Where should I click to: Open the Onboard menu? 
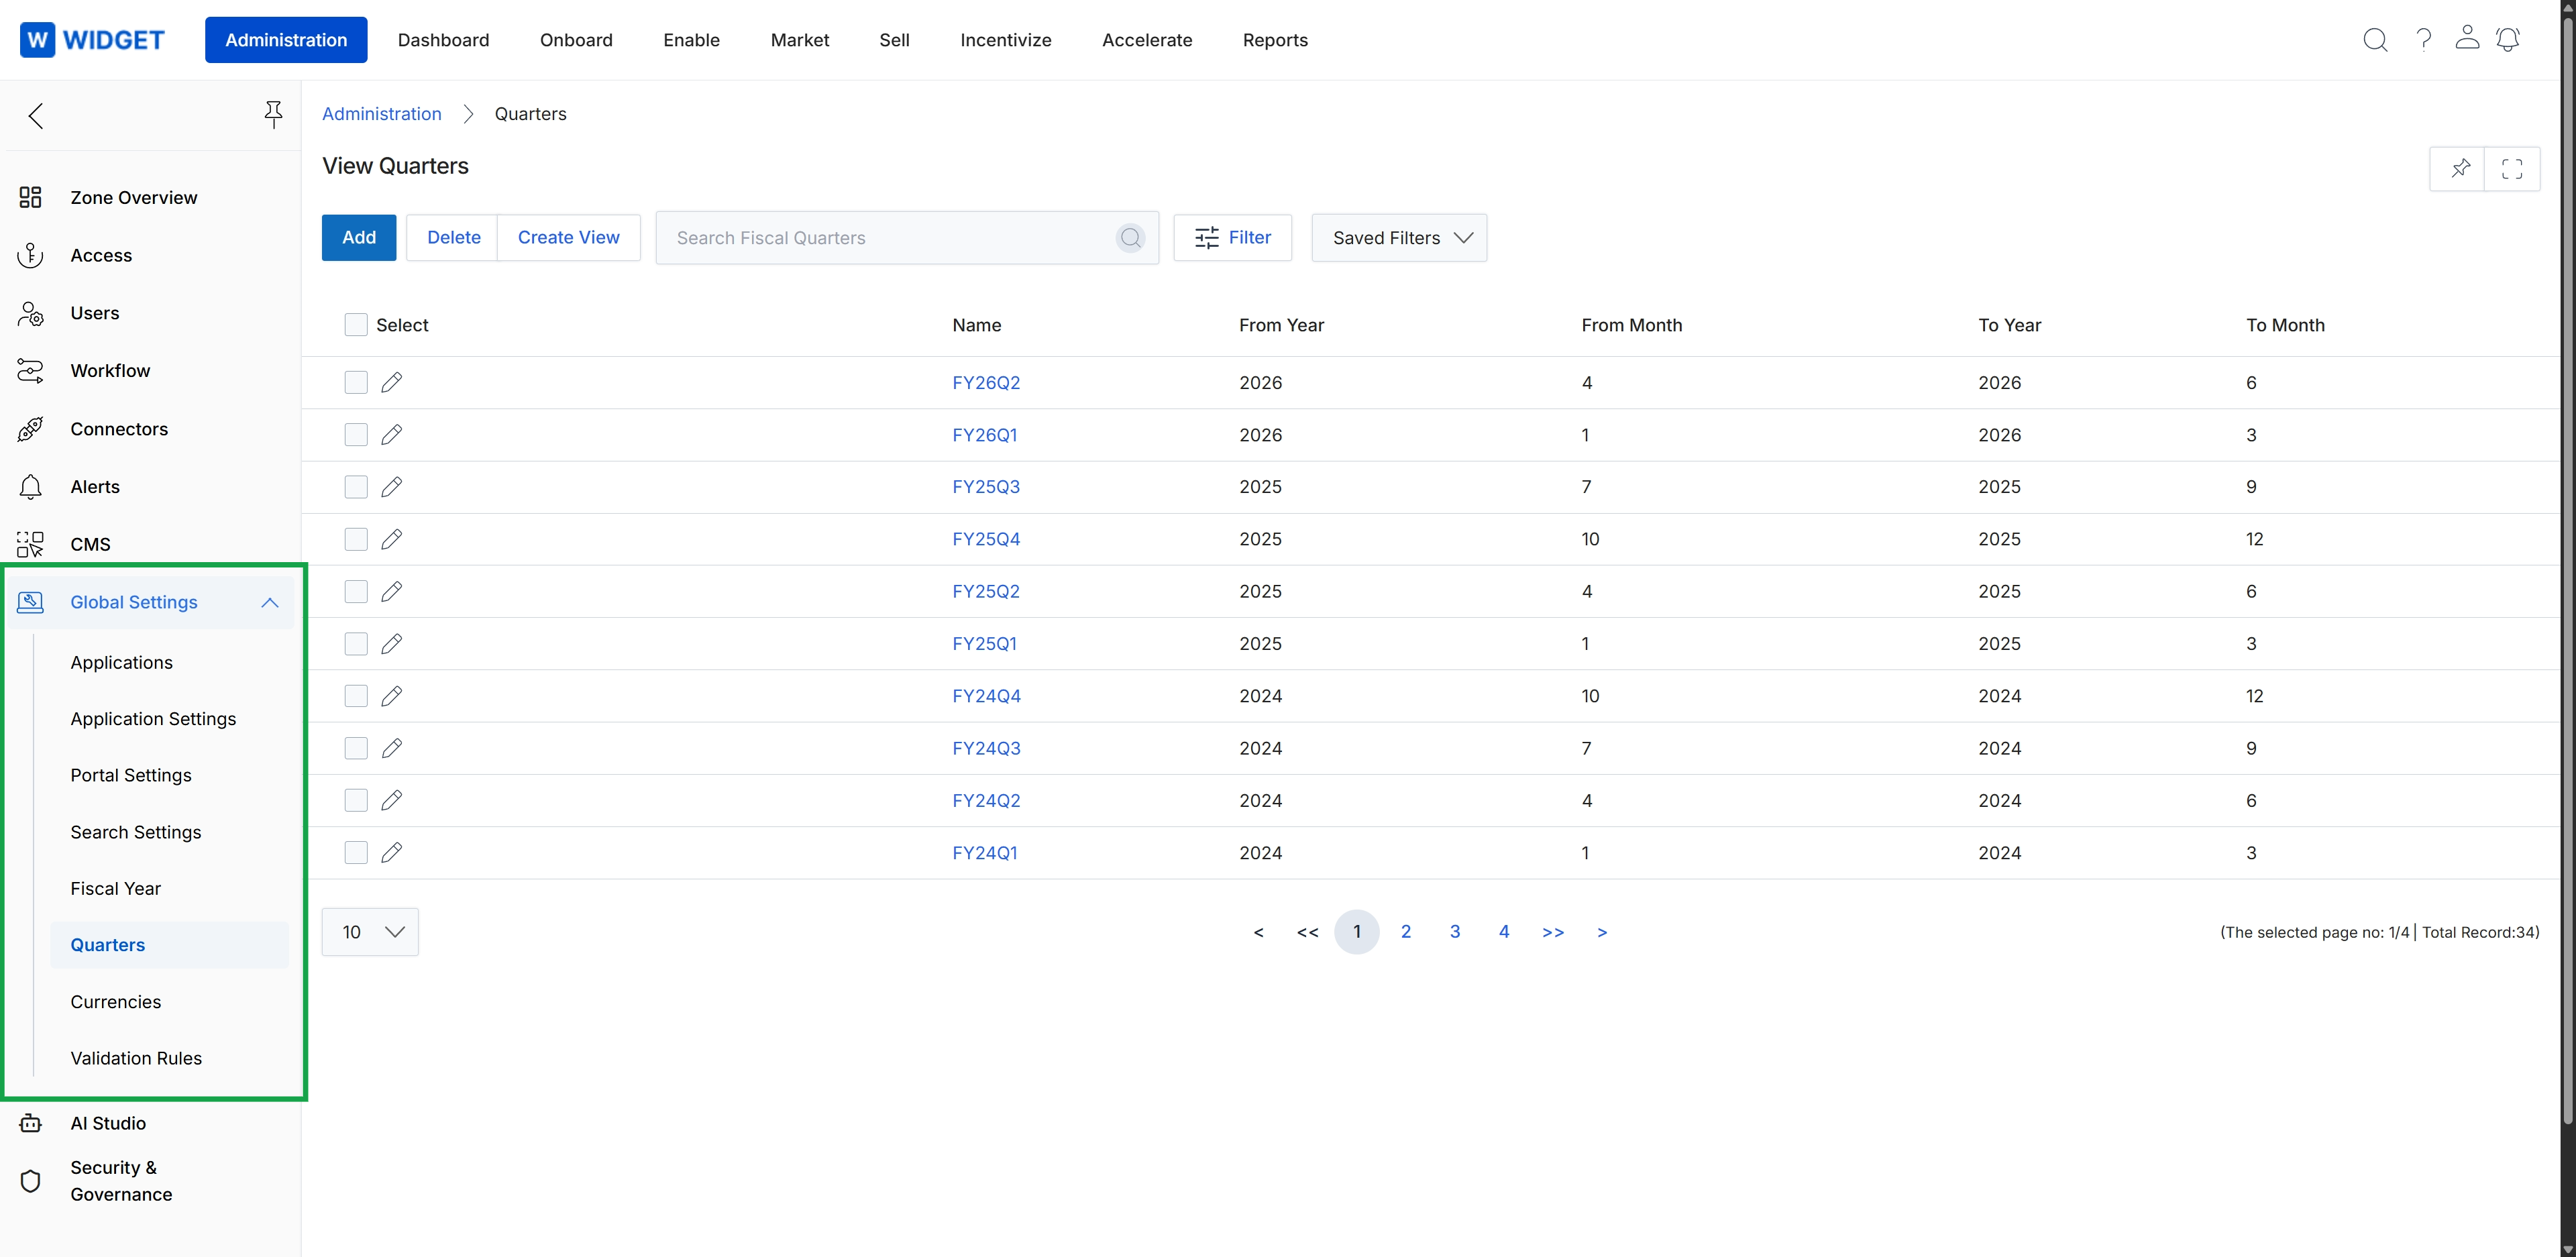click(x=576, y=40)
